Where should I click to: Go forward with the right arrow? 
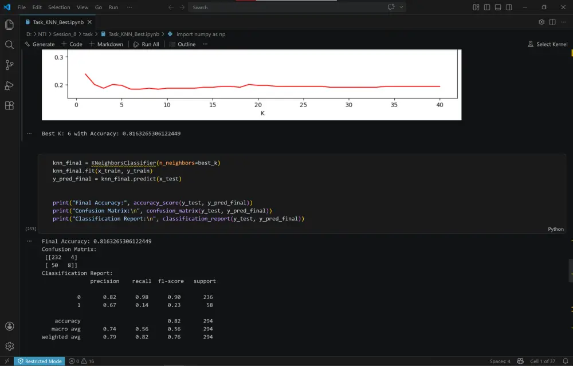click(182, 7)
